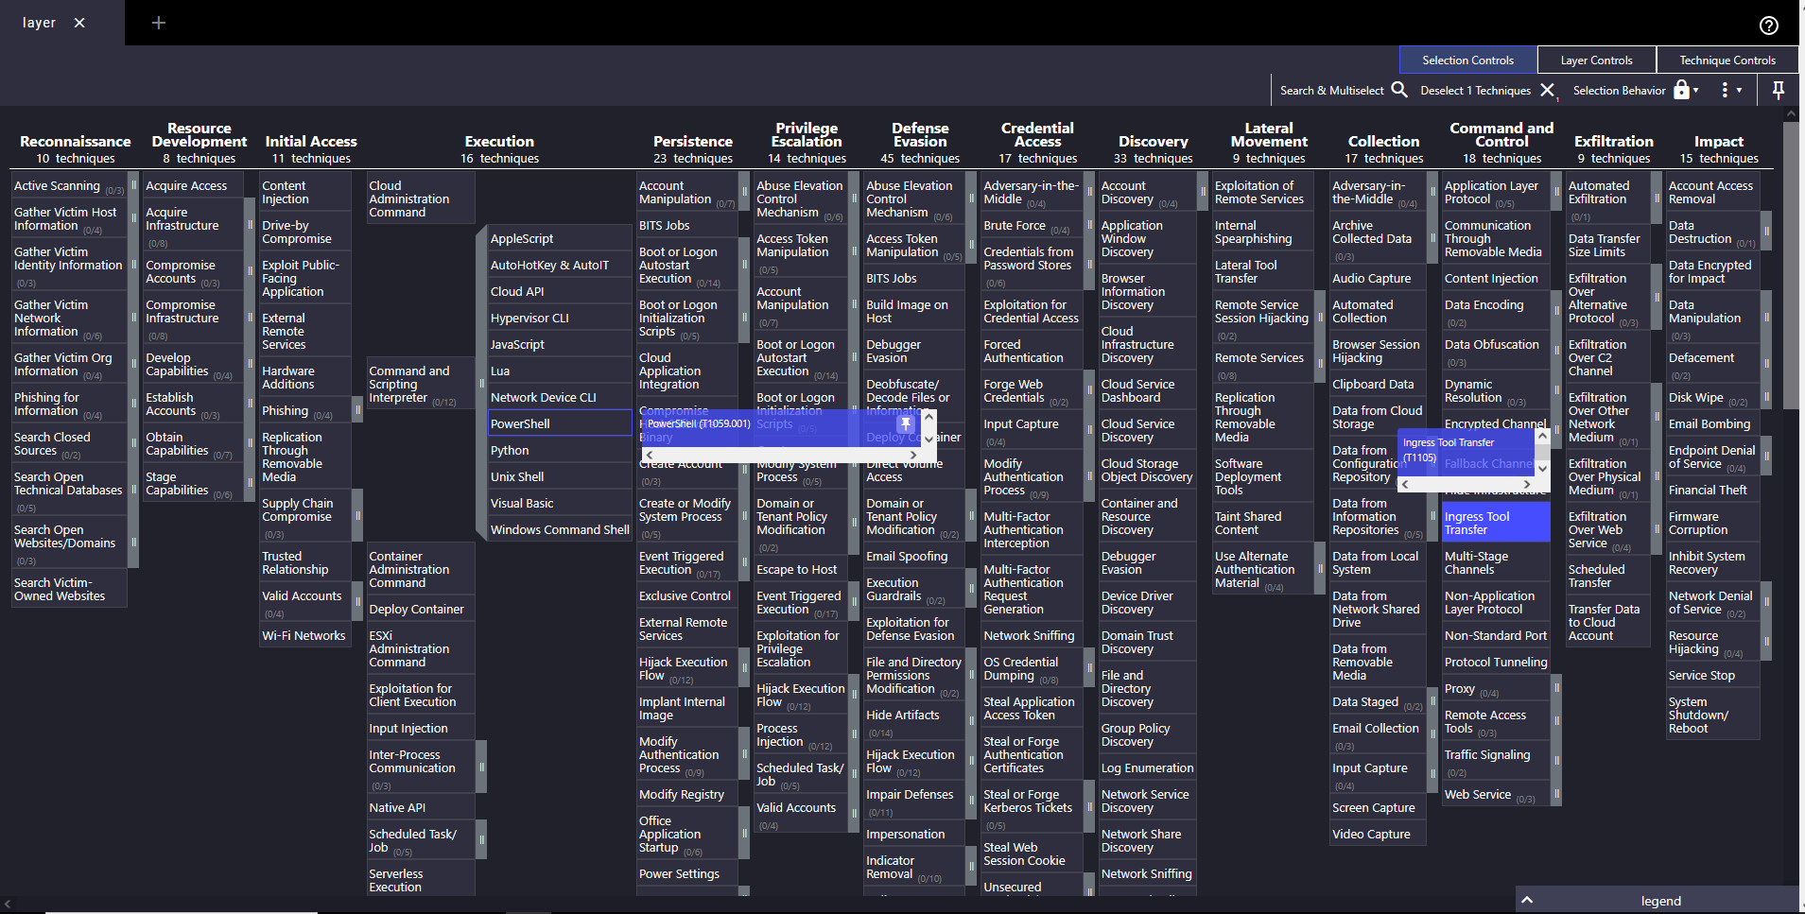Select the BITS Jobs technique under Persistence
Viewport: 1805px width, 914px height.
click(x=686, y=224)
